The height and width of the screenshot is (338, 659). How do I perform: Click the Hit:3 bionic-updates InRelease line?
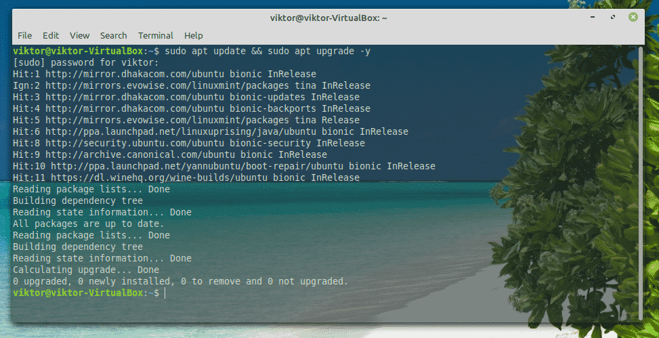186,97
